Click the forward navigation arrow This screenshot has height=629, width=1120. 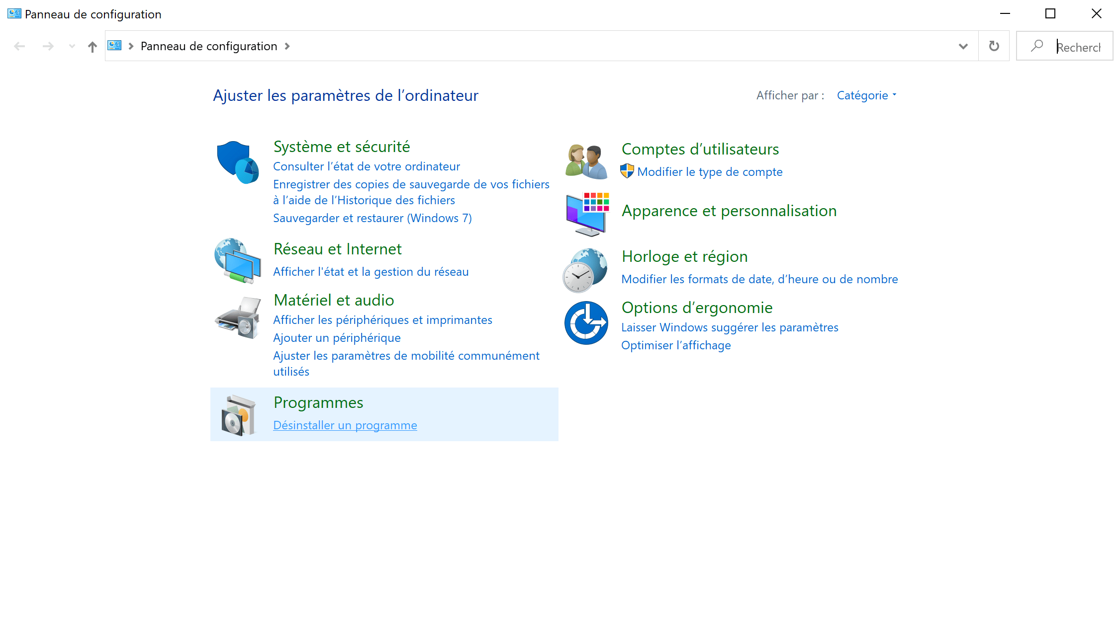(48, 46)
